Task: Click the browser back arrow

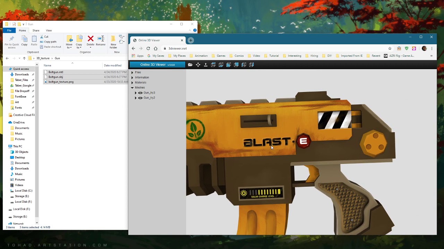Action: (133, 48)
